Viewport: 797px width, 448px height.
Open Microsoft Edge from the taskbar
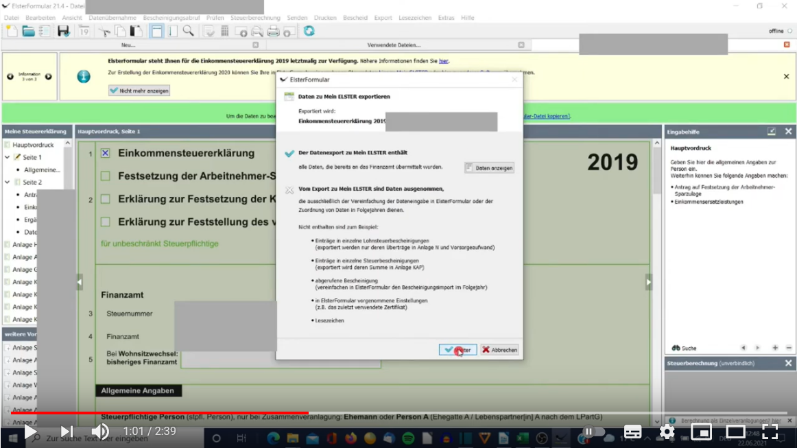pyautogui.click(x=273, y=438)
